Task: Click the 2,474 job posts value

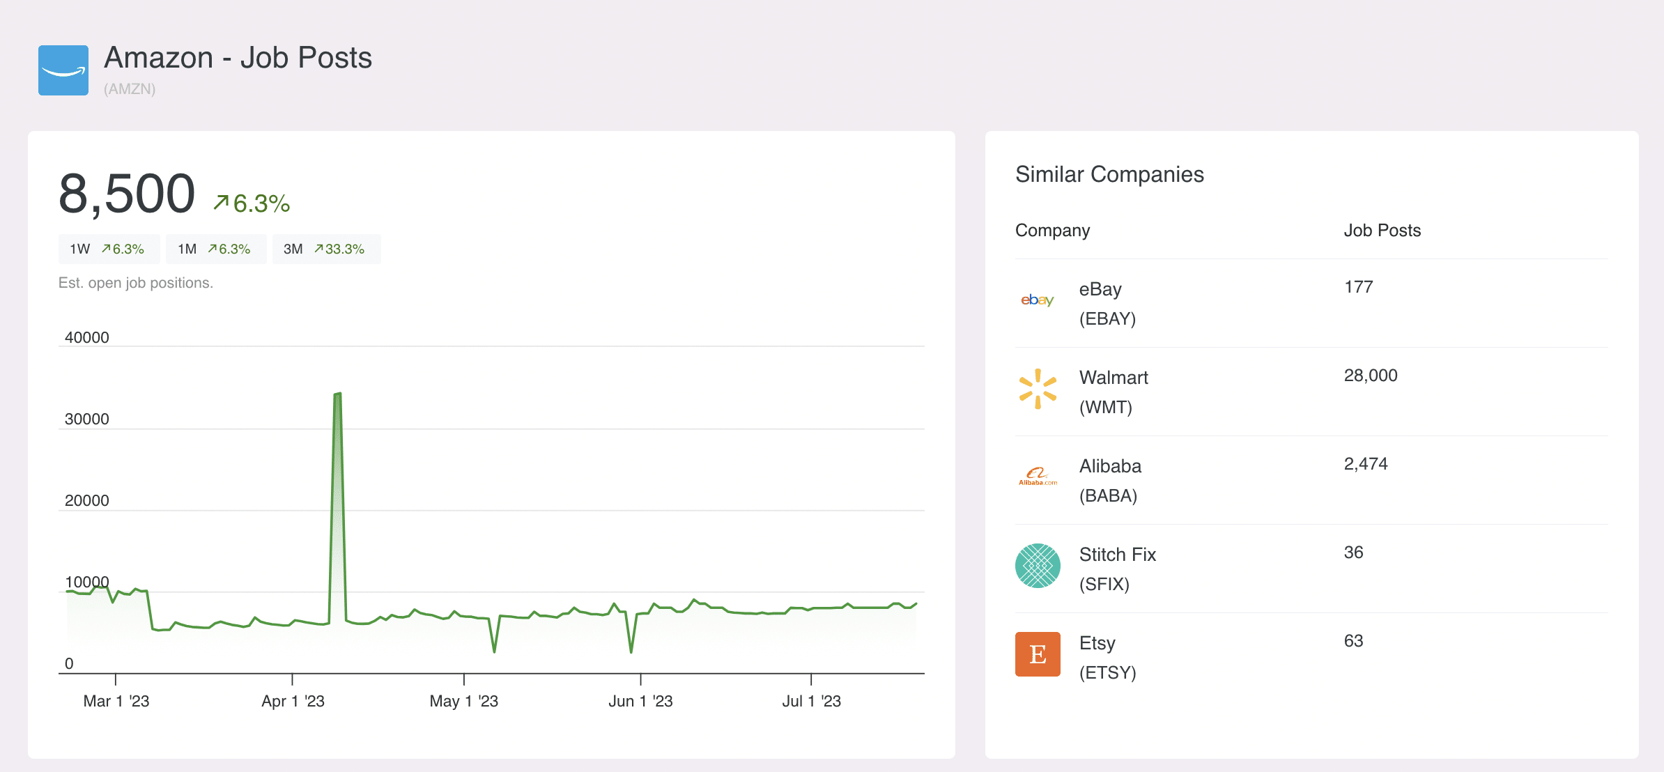Action: (1366, 464)
